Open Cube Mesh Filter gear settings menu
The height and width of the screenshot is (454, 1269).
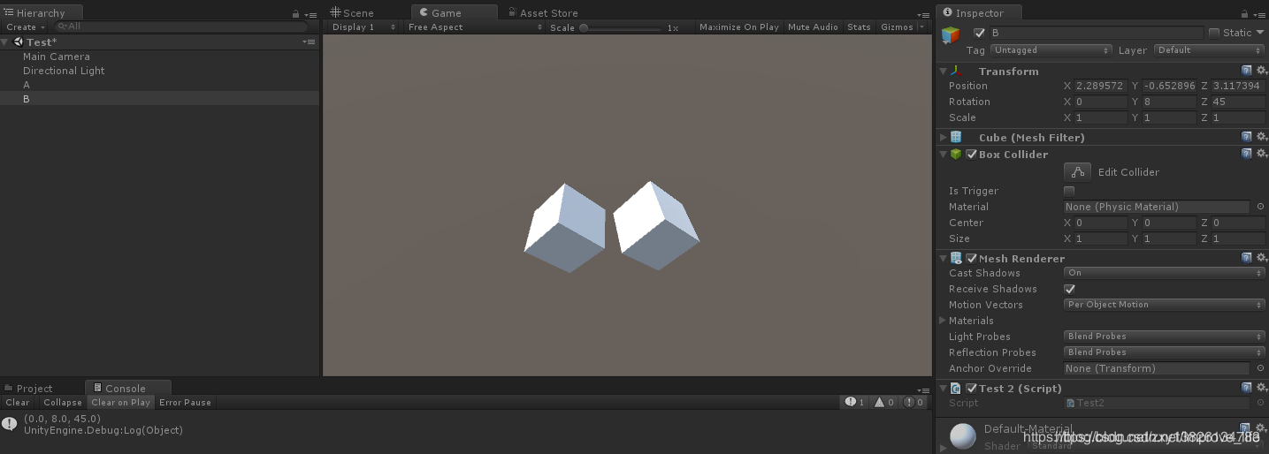1261,137
